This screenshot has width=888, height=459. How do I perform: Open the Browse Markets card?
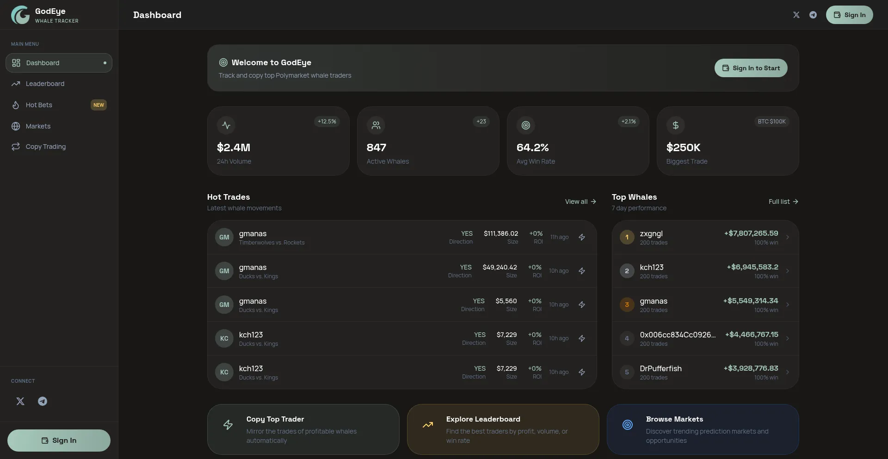pos(703,429)
